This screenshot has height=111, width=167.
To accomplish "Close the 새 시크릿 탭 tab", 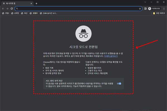I will click(31, 4).
